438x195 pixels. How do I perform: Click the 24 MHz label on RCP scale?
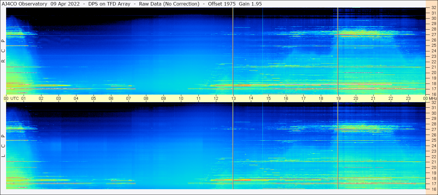[x=434, y=51]
